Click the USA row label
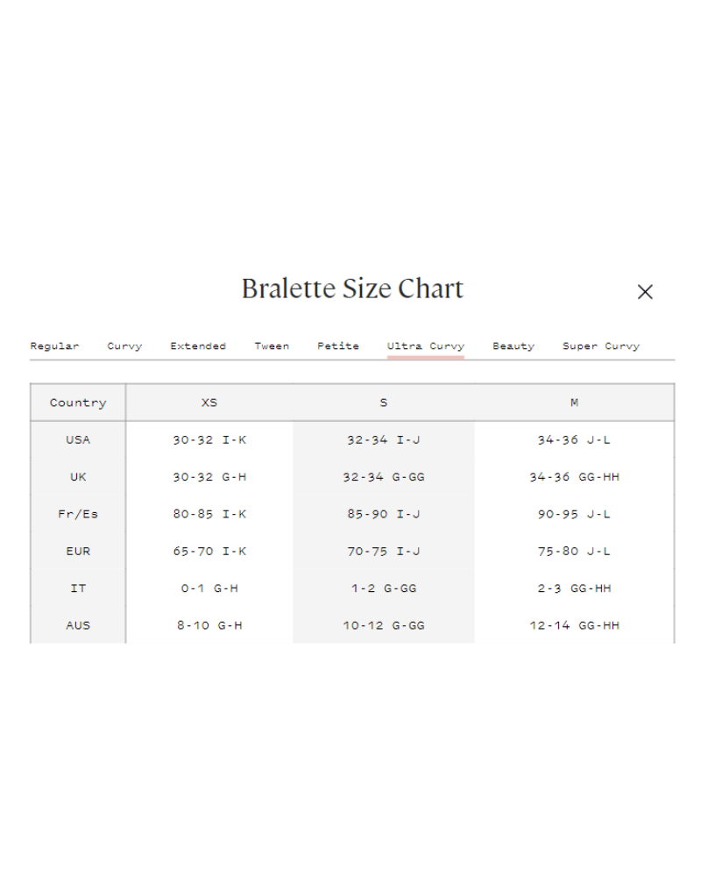The image size is (701, 877). pos(78,440)
